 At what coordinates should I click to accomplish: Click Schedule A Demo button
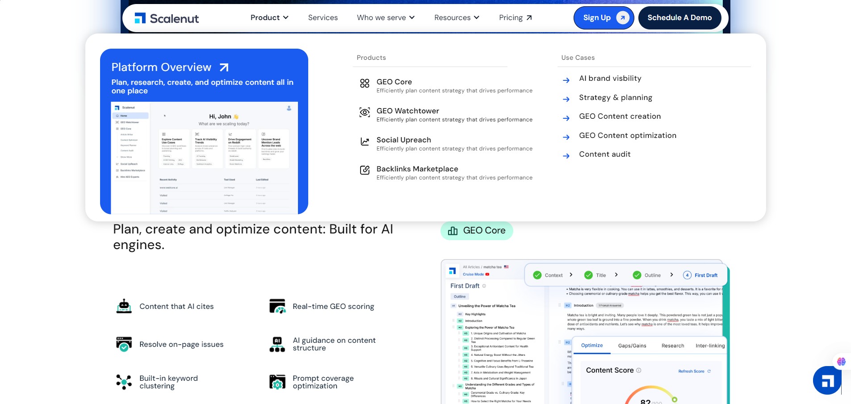click(x=679, y=18)
